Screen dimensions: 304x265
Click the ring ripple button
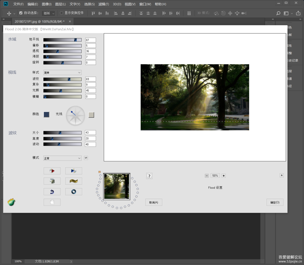pos(74,192)
